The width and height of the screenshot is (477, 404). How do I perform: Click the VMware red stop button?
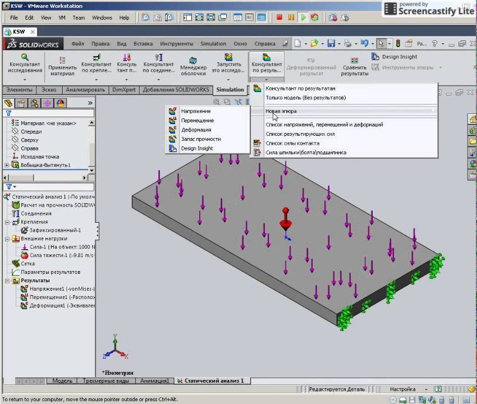click(x=279, y=17)
